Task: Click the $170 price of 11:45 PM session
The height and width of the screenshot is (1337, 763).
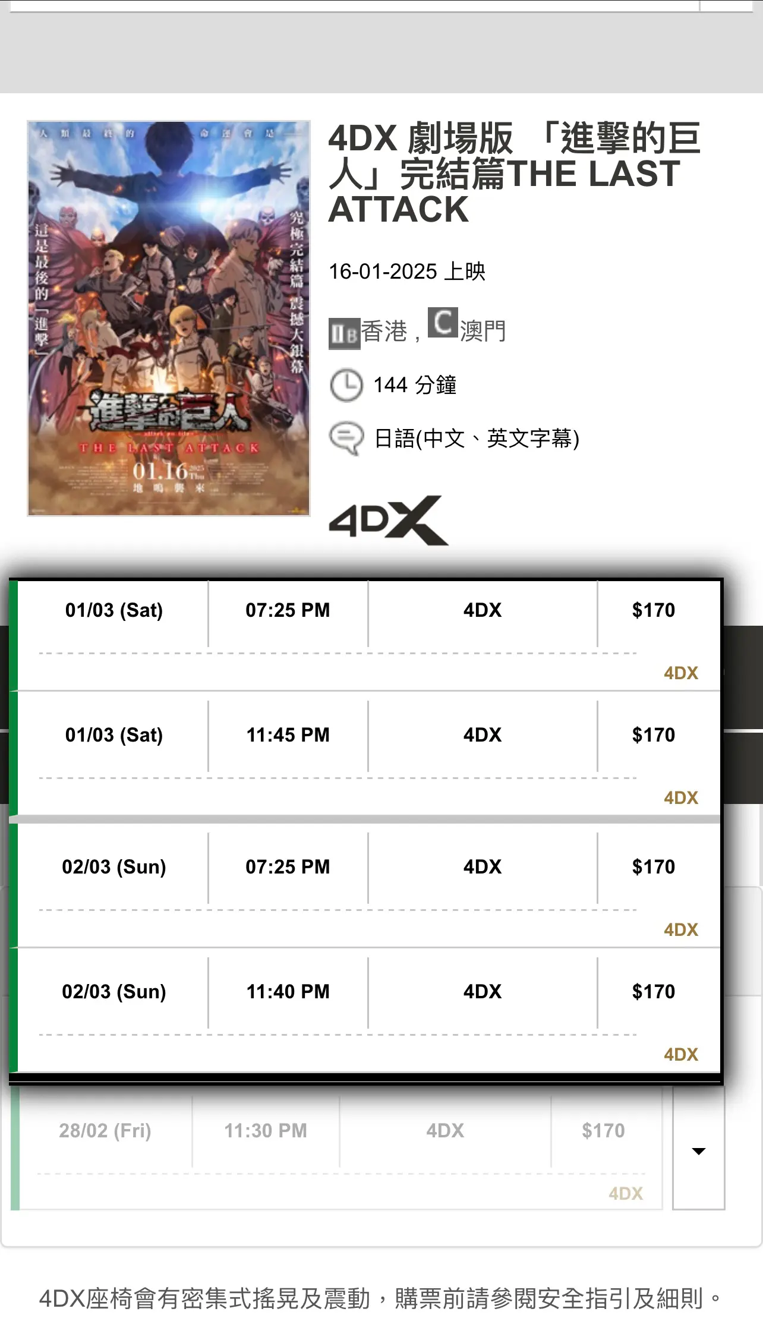Action: [x=654, y=735]
